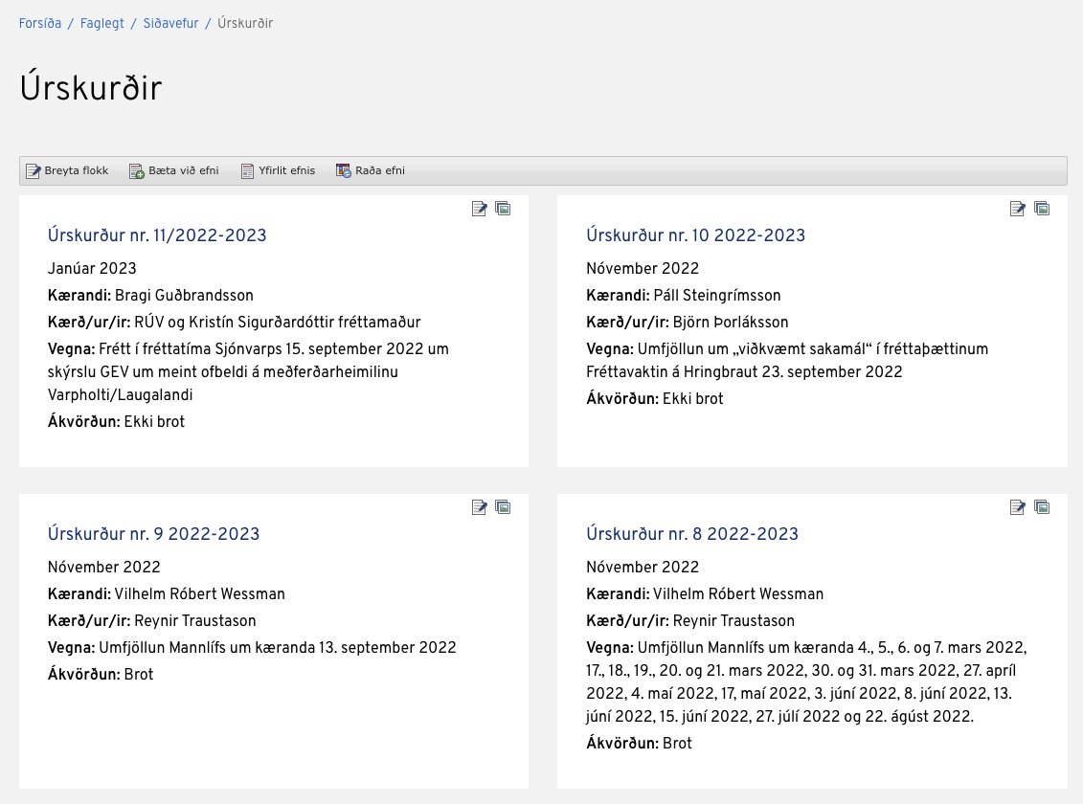
Task: Open Yfirlit efnis content overview
Action: click(x=278, y=171)
